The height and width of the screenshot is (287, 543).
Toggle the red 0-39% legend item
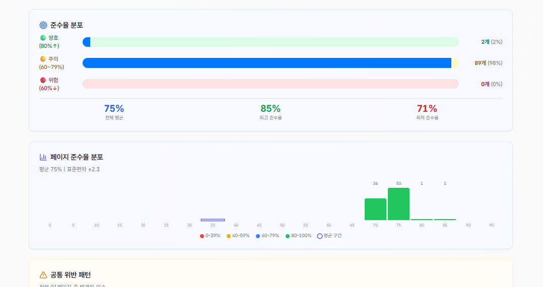click(x=210, y=236)
